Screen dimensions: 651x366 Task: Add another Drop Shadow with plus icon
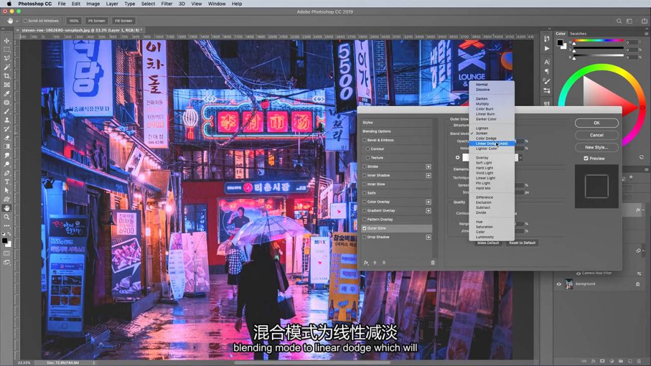click(428, 237)
